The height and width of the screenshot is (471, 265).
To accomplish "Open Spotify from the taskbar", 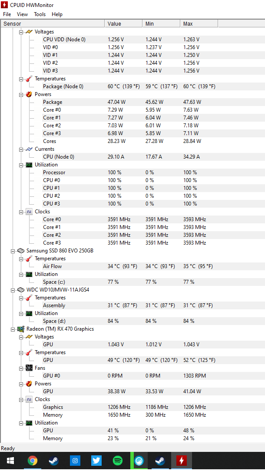I will [118, 461].
